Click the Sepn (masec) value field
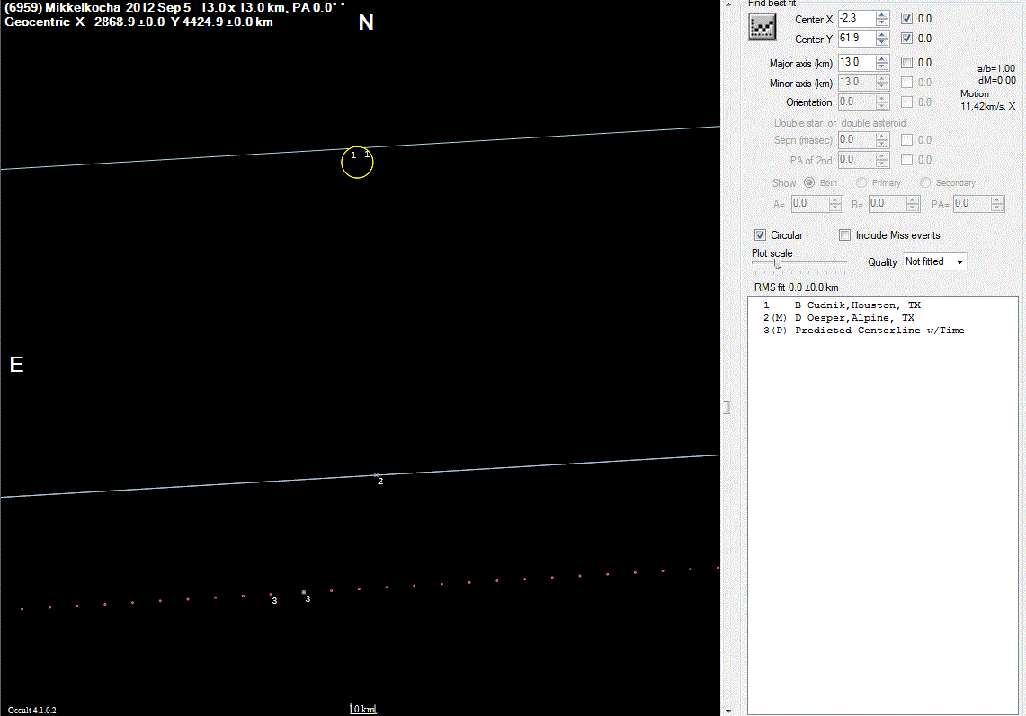 (x=857, y=140)
